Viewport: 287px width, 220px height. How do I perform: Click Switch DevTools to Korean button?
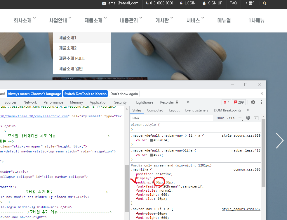(86, 94)
